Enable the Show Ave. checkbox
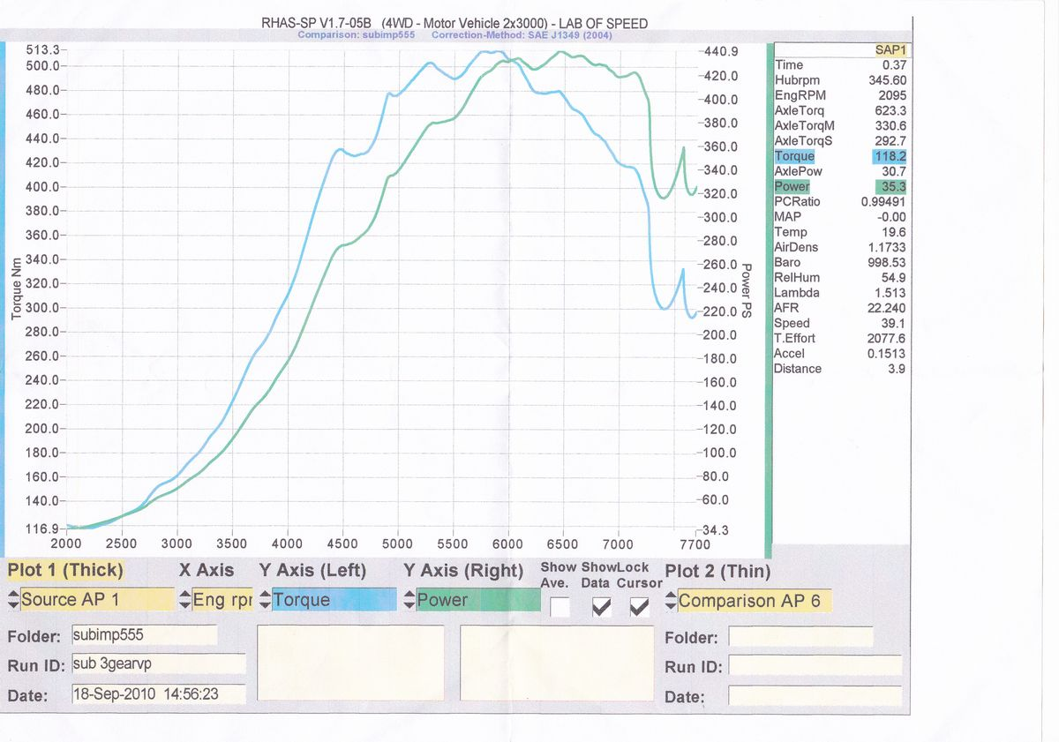Image resolution: width=1059 pixels, height=742 pixels. [x=560, y=607]
